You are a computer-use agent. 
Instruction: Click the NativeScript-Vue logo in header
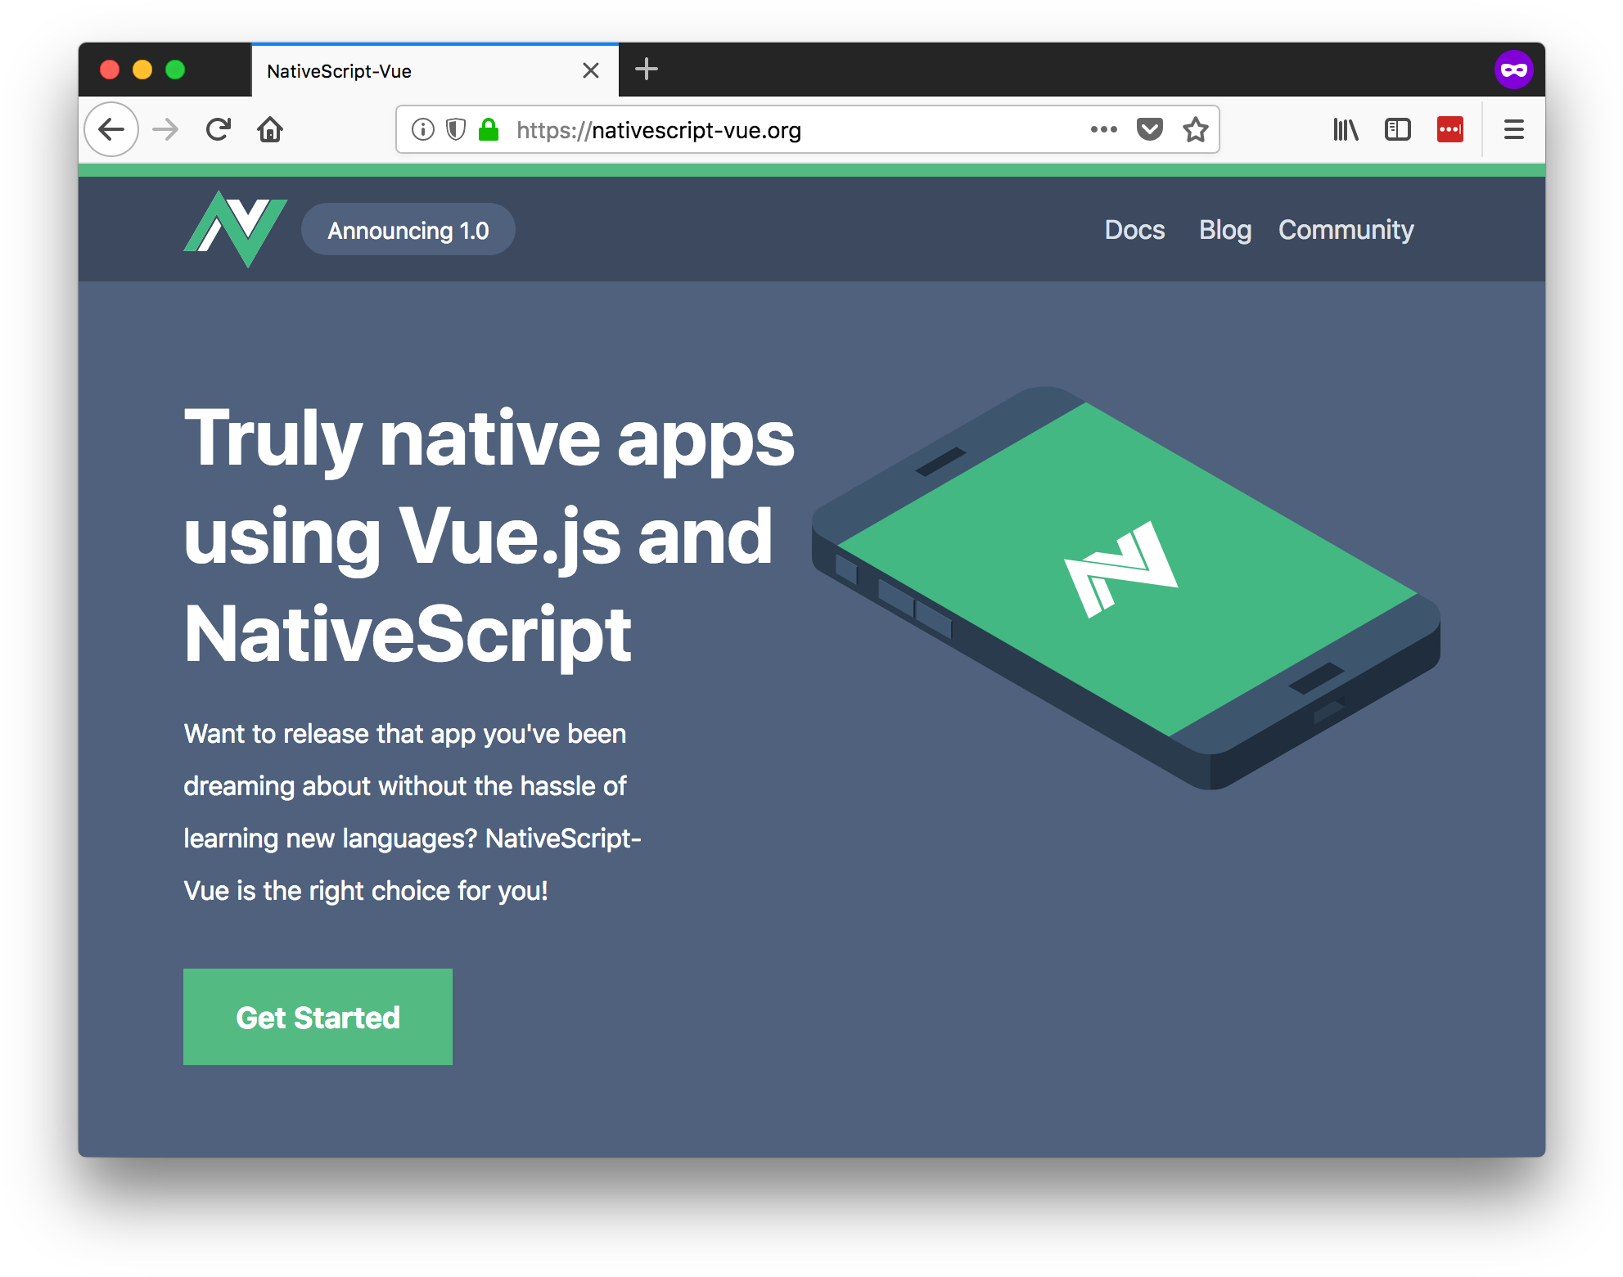pyautogui.click(x=236, y=229)
